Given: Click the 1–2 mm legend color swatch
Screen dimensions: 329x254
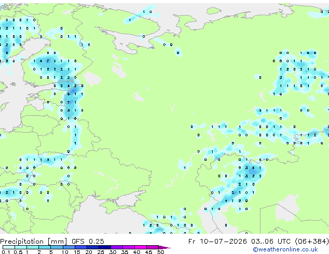Looking at the screenshot, I should 33,247.
